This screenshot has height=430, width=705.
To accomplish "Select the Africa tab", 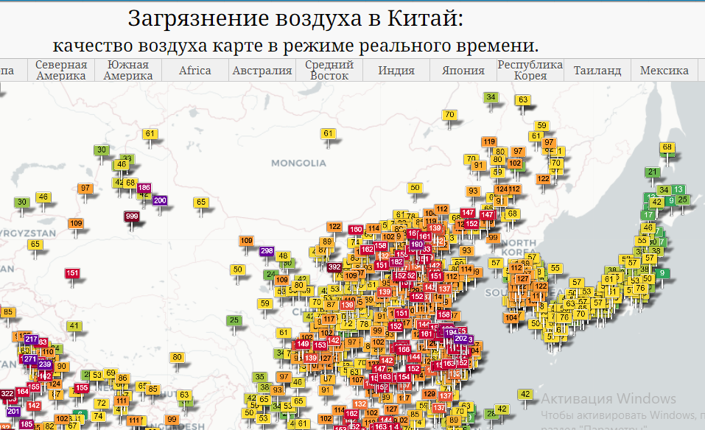I will [x=195, y=71].
